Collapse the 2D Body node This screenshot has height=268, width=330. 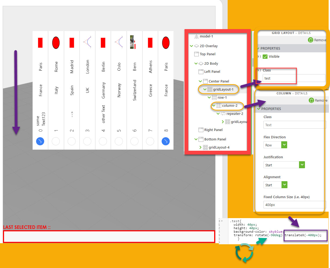[x=196, y=63]
